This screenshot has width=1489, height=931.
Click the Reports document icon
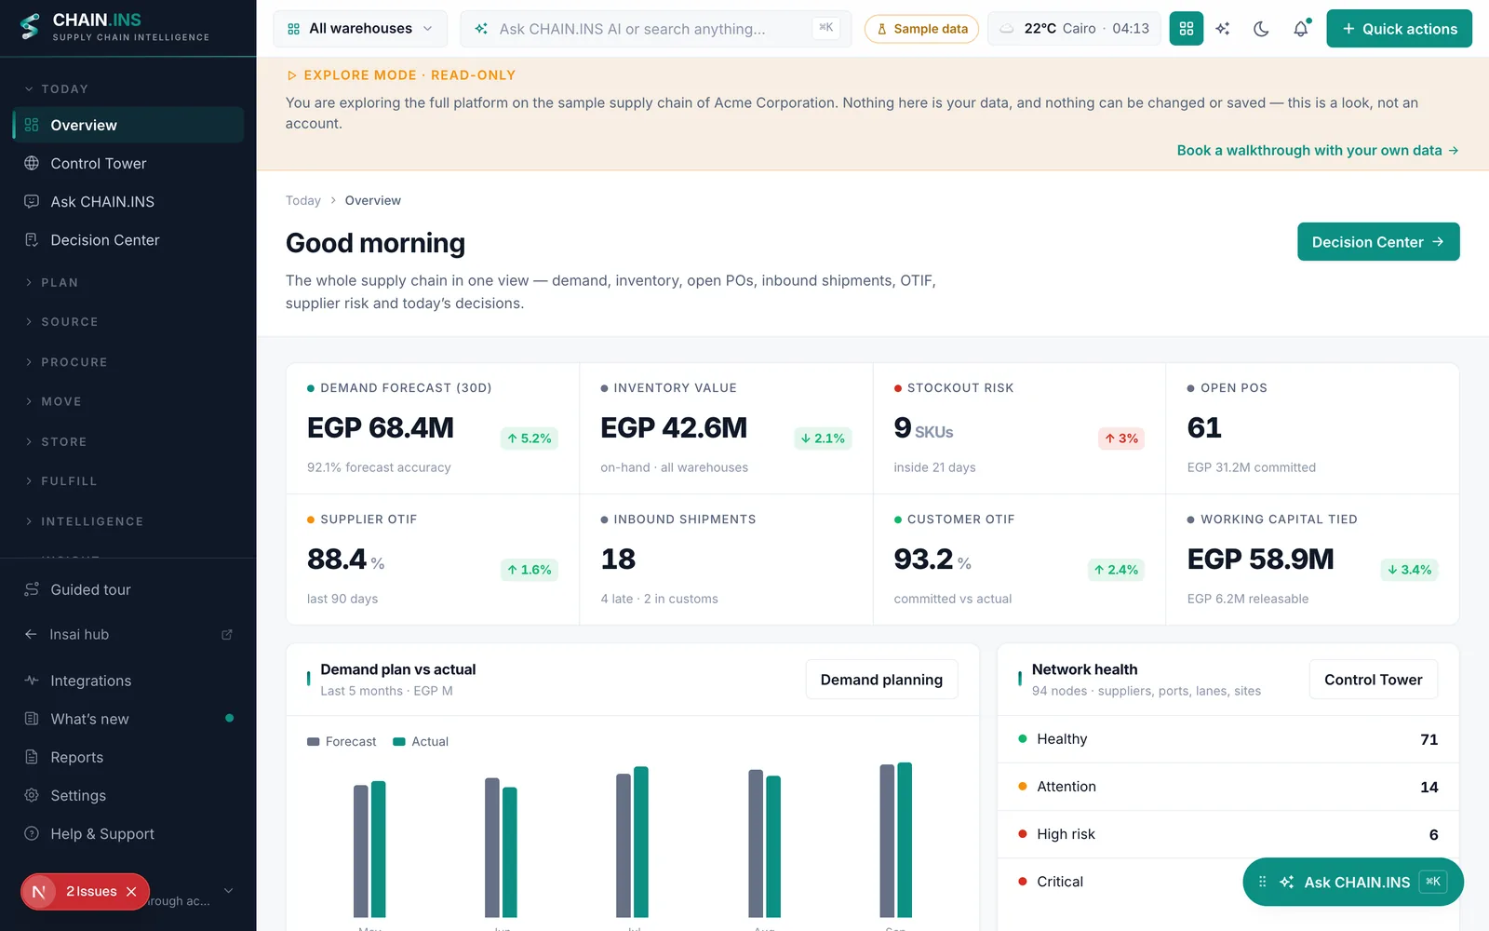click(x=32, y=757)
